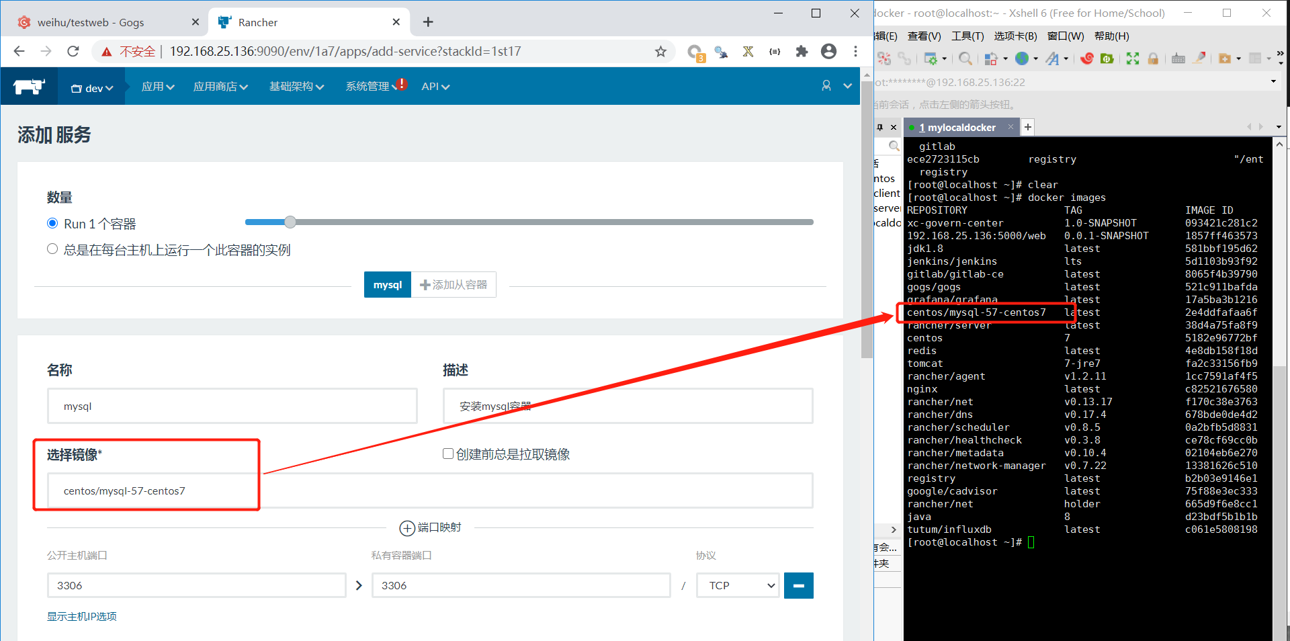Pin the Xshell session manager panel
Screen dimensions: 1290x641
[x=880, y=127]
